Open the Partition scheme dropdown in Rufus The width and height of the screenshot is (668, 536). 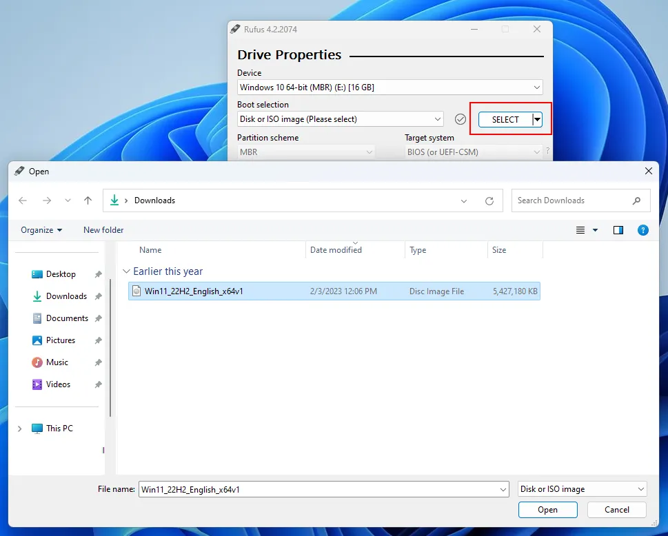pyautogui.click(x=306, y=152)
